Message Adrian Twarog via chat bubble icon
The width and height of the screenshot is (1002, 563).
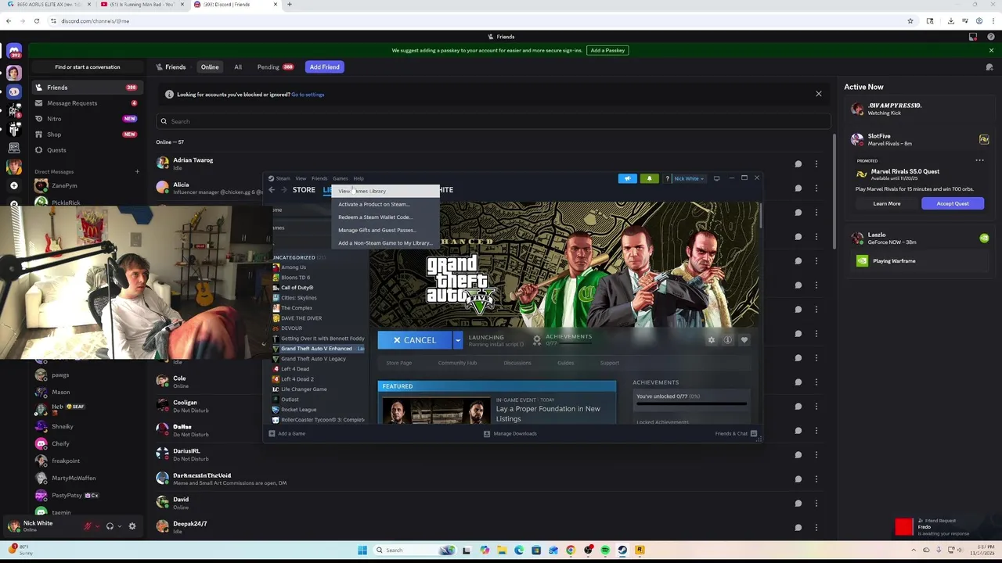[798, 163]
